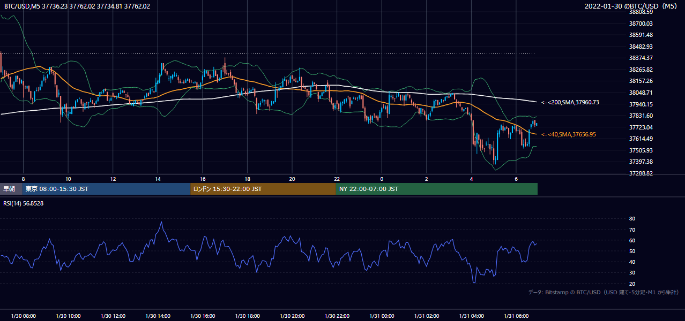685x321 pixels.
Task: Click hour label 10 under the price chart
Action: click(68, 179)
